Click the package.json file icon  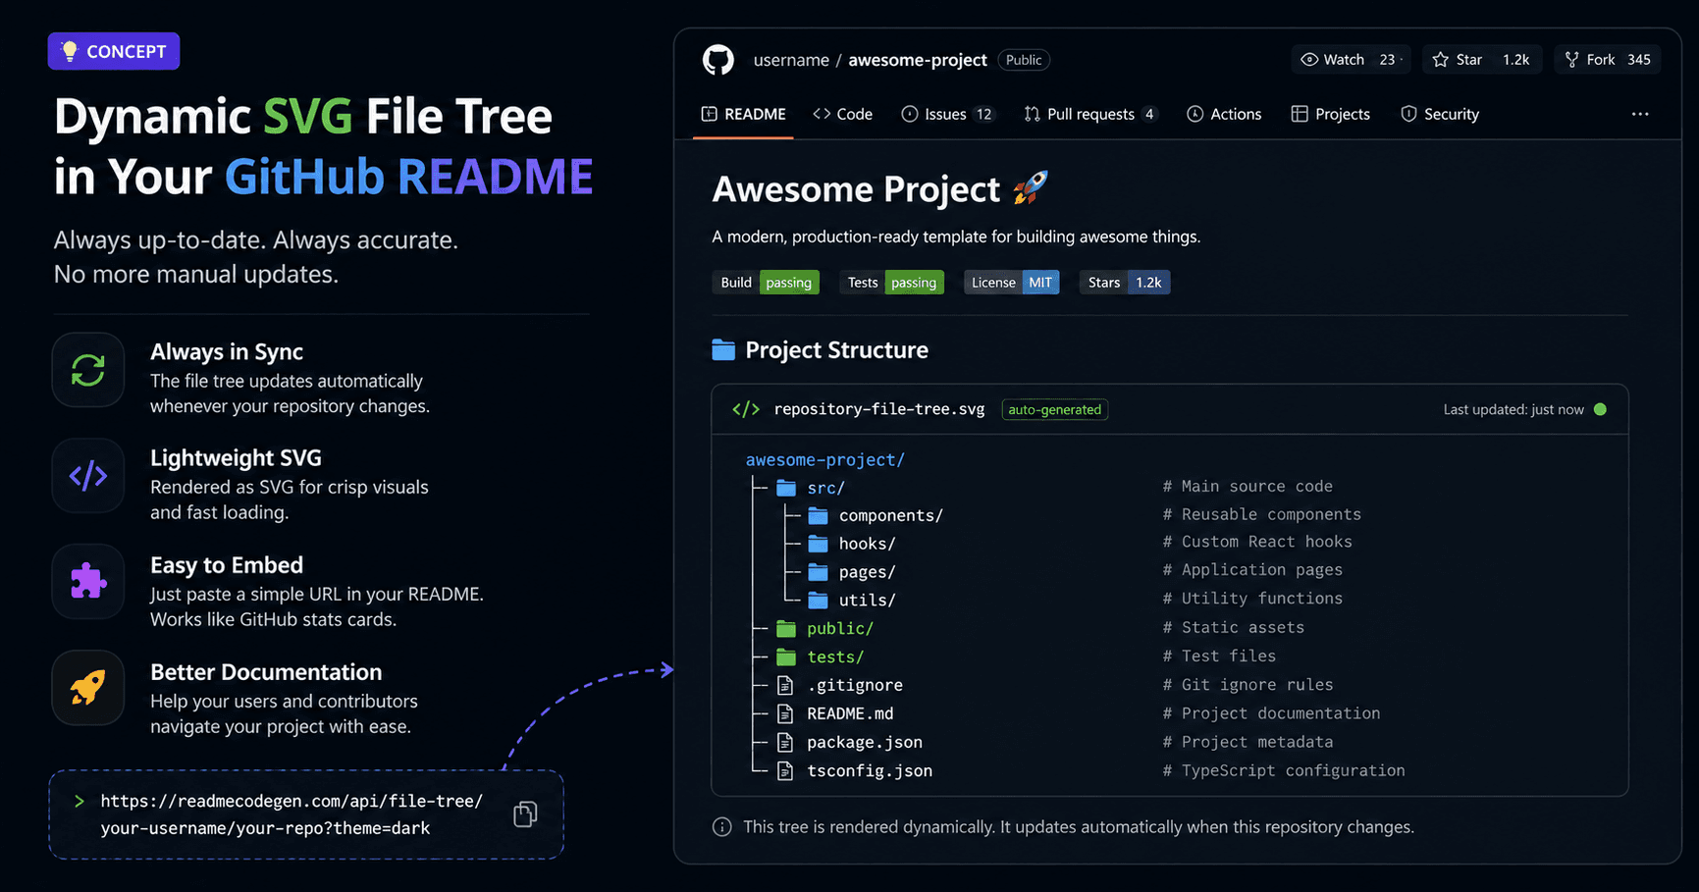pos(785,742)
